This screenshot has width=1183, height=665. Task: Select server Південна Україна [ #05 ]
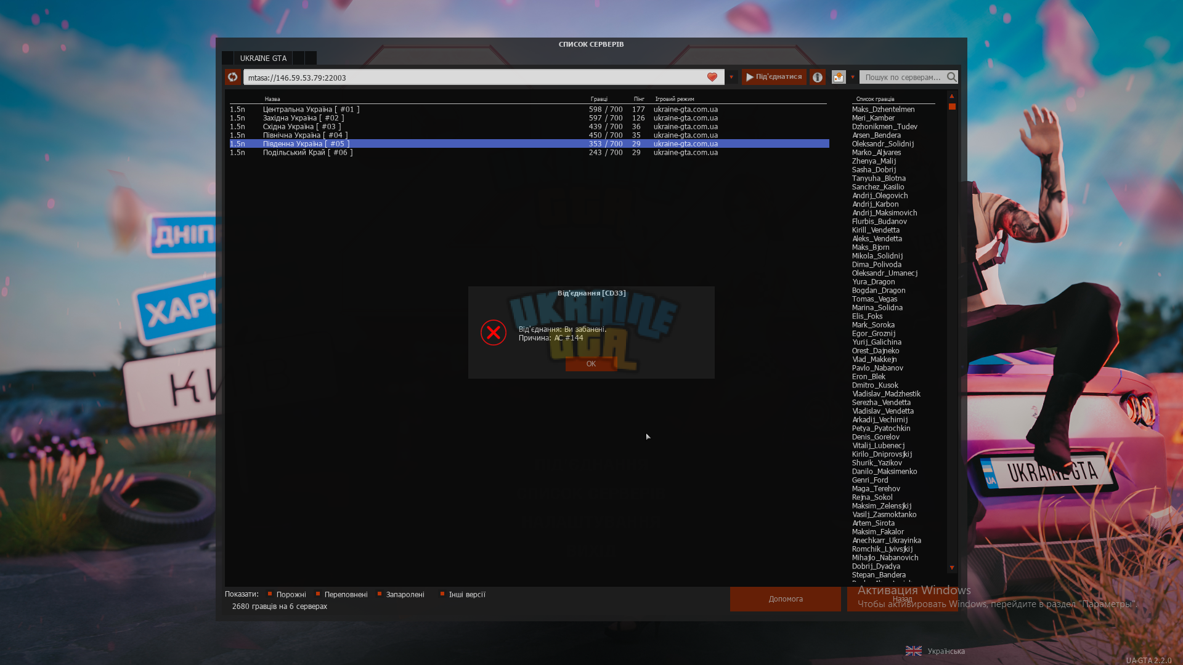point(529,143)
